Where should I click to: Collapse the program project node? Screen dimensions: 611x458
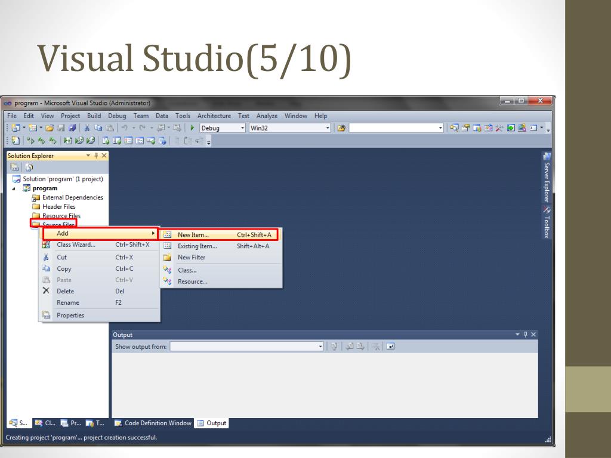[x=14, y=188]
